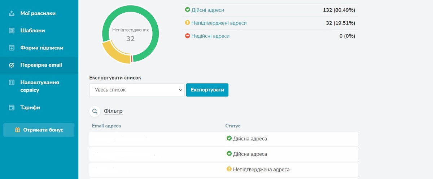The height and width of the screenshot is (179, 433).
Task: Click the 32 (19.51%) value
Action: tap(340, 23)
